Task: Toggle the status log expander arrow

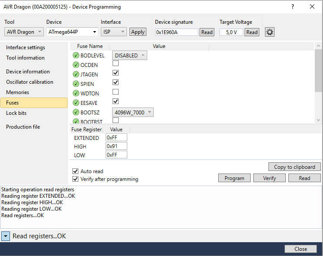Action: pos(6,236)
